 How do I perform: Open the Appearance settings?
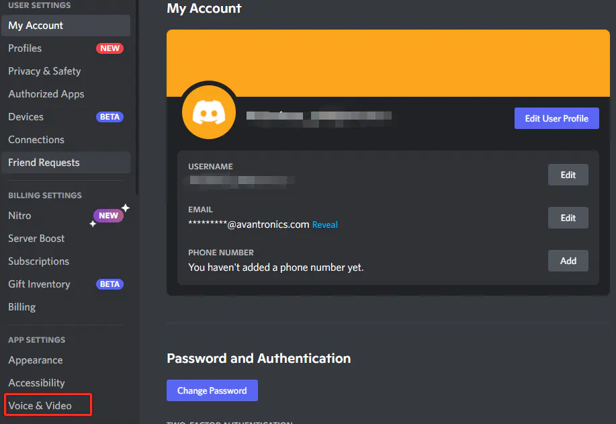point(35,359)
